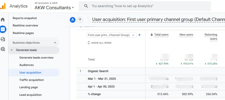Open AKW Consultants account dropdown
This screenshot has width=225, height=100.
coord(54,8)
